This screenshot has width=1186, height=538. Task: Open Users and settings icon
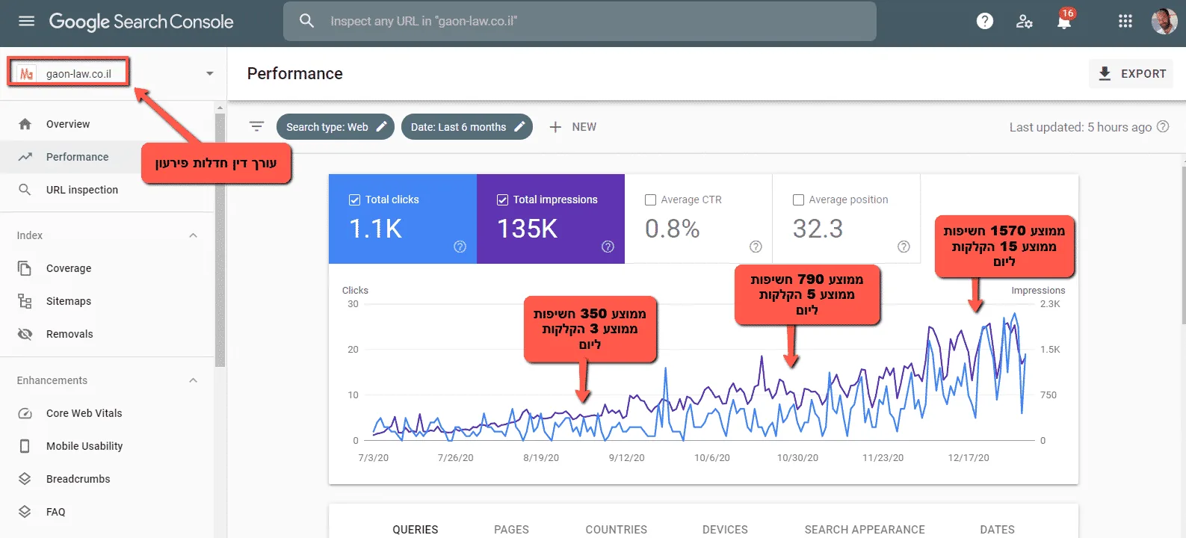point(1025,21)
